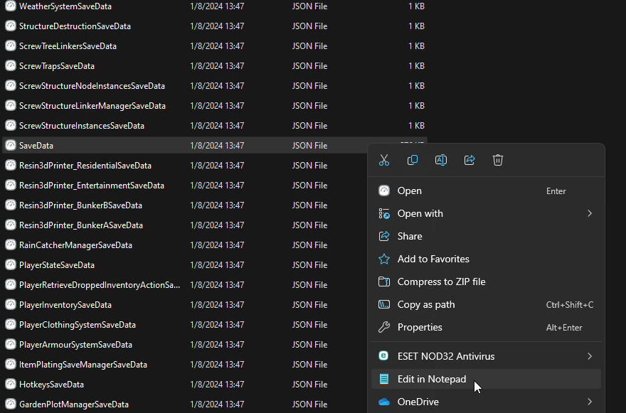
Task: Expand the ESET NOD32 Antivirus submenu arrow
Action: pyautogui.click(x=590, y=356)
